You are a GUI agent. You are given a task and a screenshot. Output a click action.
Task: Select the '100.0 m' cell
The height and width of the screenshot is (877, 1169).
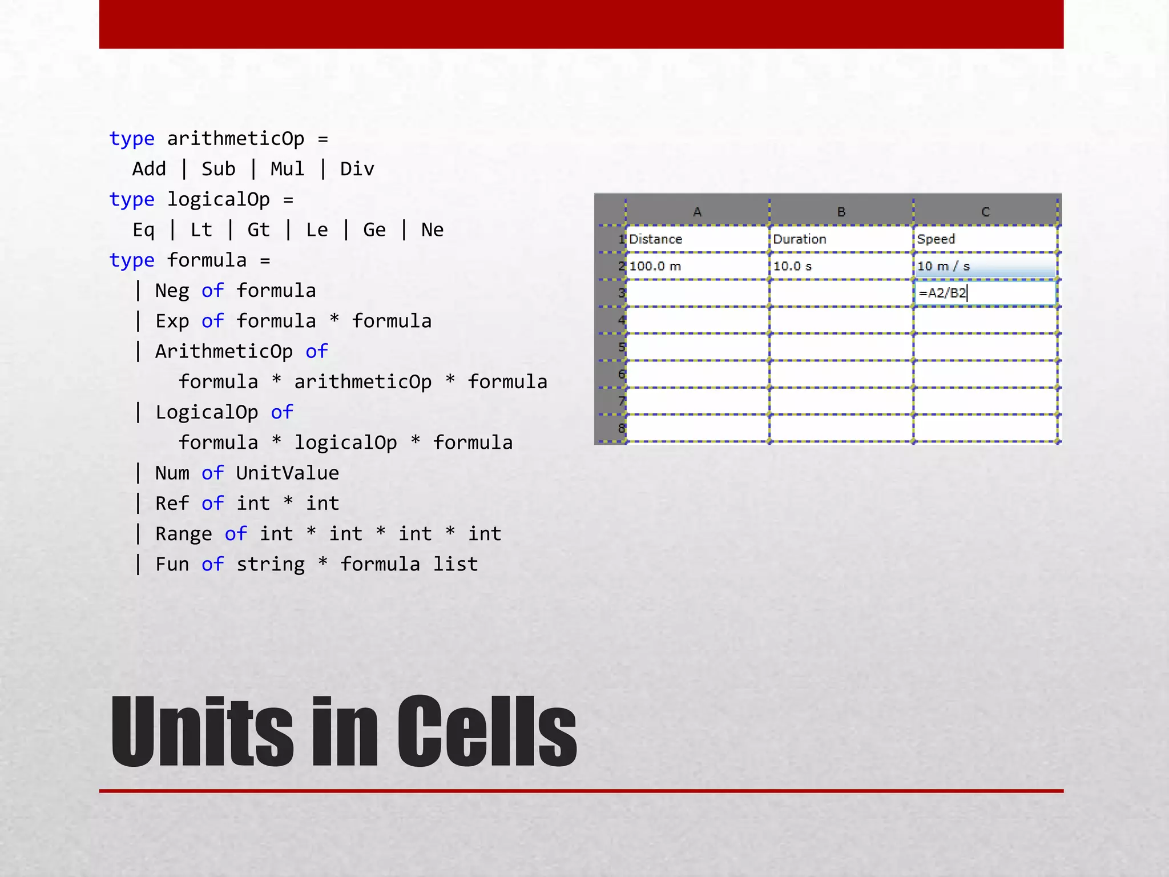click(697, 266)
